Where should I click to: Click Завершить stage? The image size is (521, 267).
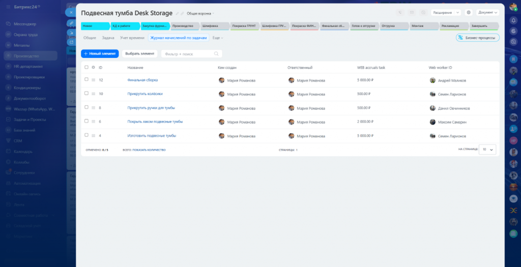[483, 26]
